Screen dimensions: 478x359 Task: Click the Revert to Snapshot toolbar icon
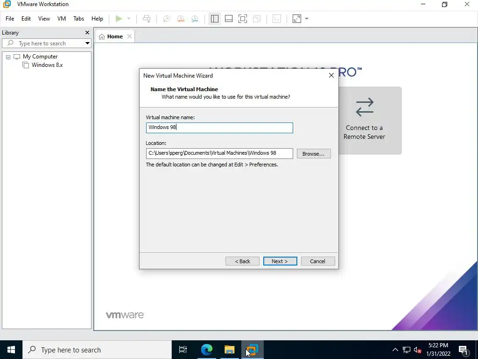click(181, 19)
